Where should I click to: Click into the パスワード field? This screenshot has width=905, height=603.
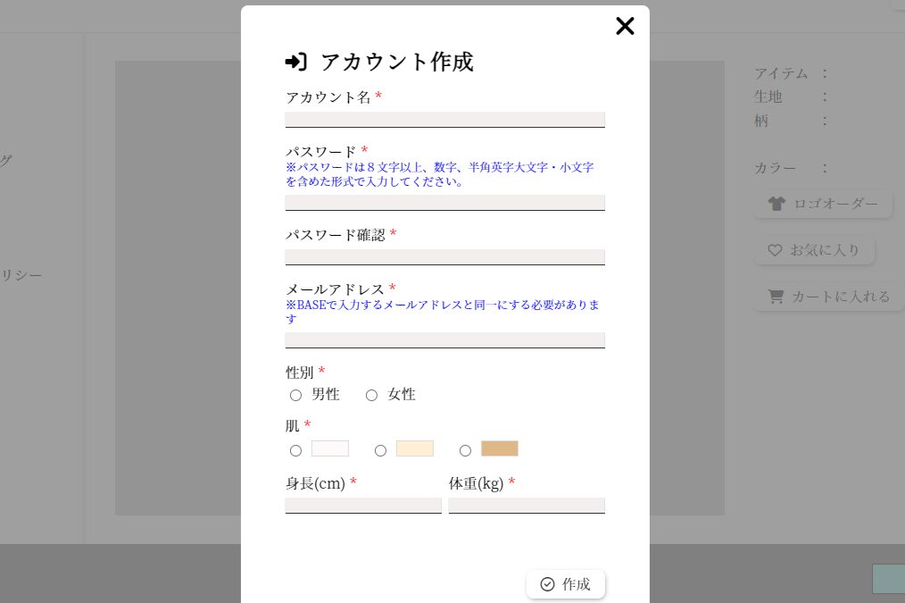tap(444, 203)
